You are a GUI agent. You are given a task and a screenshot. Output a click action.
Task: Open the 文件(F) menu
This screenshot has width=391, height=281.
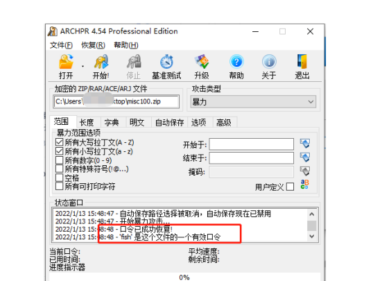[61, 45]
